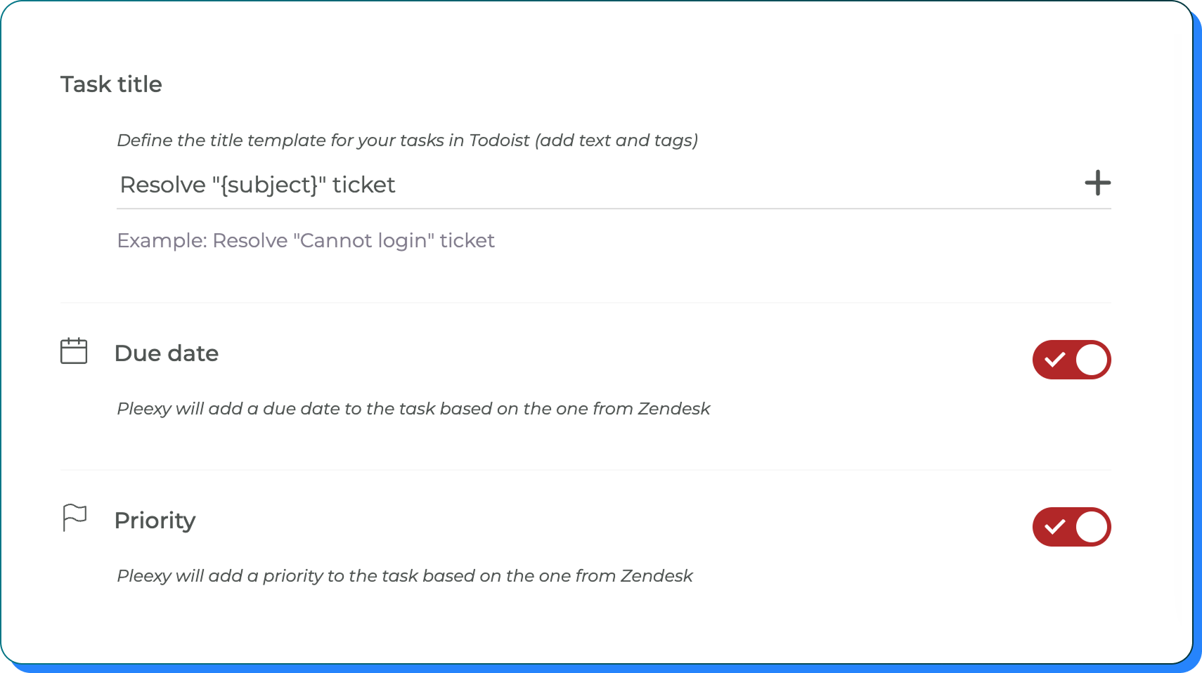Select the Due date section label
This screenshot has width=1202, height=673.
(167, 353)
